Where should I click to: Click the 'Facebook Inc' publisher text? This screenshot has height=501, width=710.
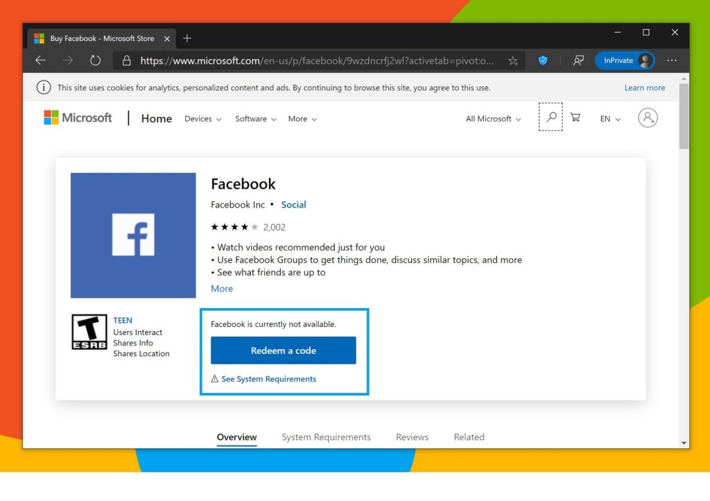pyautogui.click(x=238, y=205)
